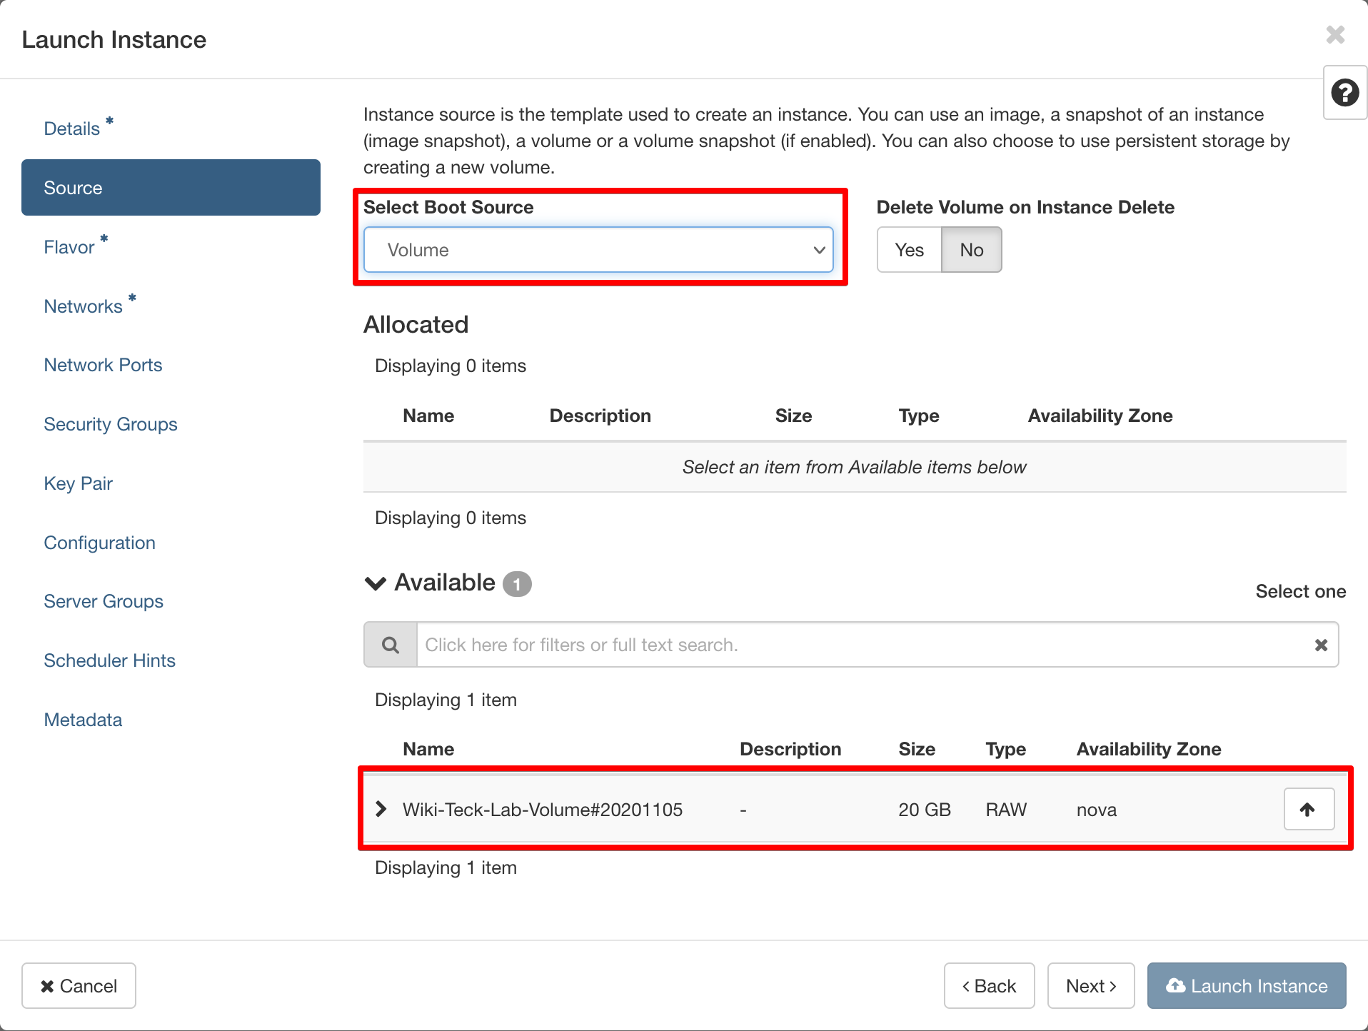Cancel the instance launch
1368x1031 pixels.
(79, 985)
